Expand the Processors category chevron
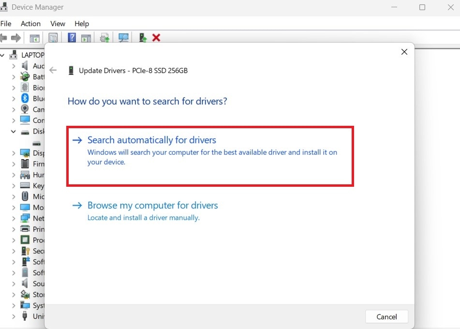The height and width of the screenshot is (329, 460). 14,240
